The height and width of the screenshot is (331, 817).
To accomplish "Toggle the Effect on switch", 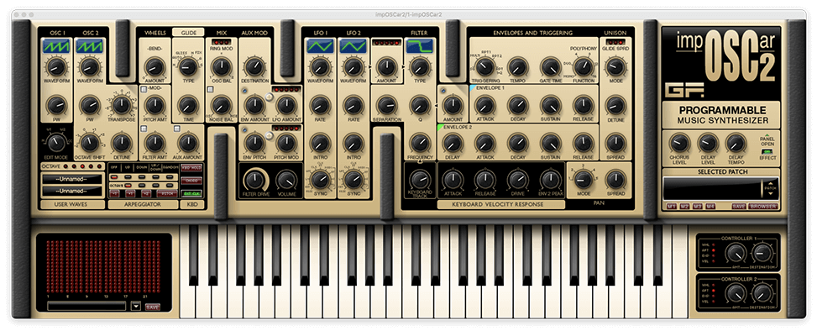I will (x=767, y=152).
